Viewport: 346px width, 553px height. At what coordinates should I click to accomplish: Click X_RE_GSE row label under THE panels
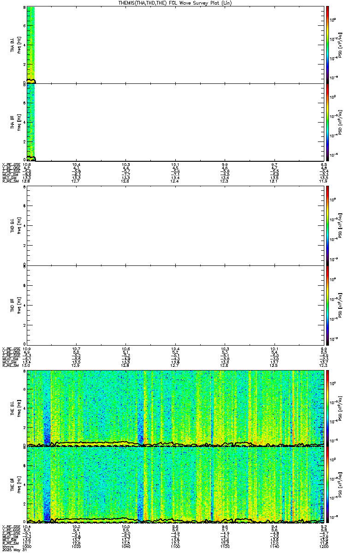click(x=11, y=526)
